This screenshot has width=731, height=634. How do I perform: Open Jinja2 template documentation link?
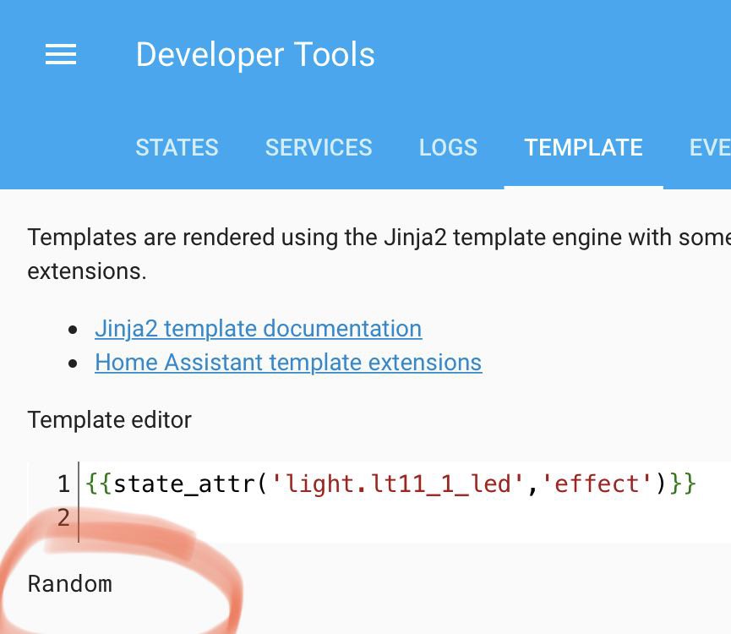pos(259,329)
